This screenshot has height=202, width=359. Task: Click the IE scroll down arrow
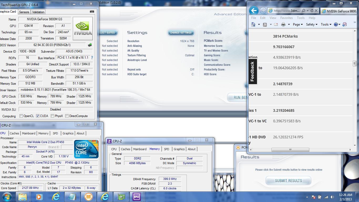coord(354,145)
